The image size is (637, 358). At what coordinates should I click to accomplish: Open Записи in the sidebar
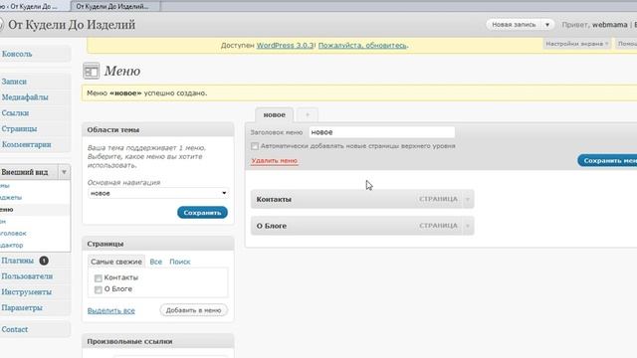(14, 82)
